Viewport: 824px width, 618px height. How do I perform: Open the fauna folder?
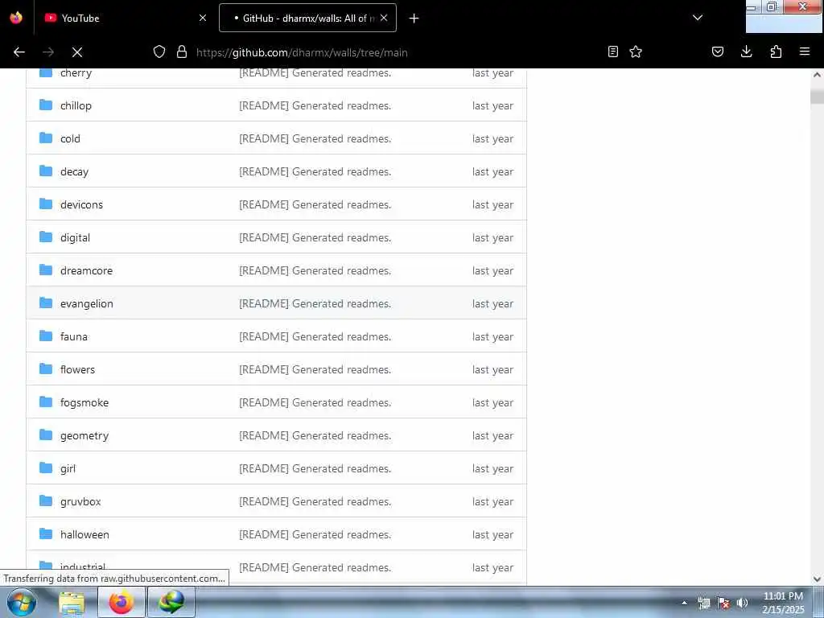(73, 336)
